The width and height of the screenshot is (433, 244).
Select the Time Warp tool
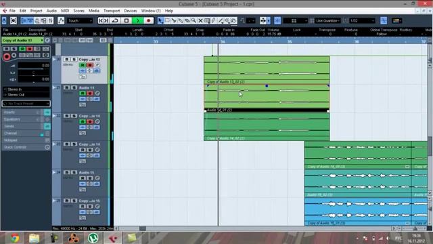[x=207, y=21]
